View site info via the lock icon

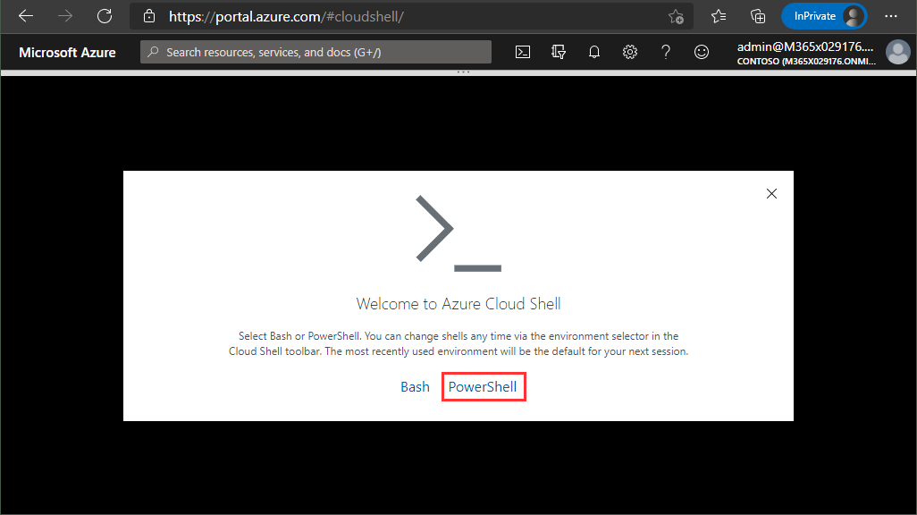(149, 16)
